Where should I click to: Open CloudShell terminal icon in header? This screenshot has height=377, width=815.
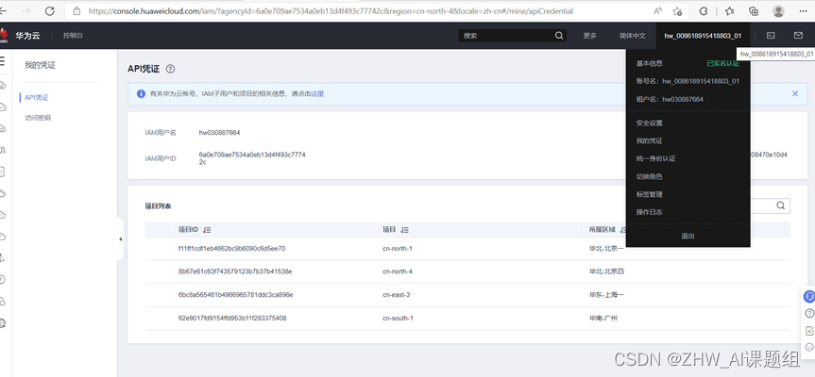771,36
